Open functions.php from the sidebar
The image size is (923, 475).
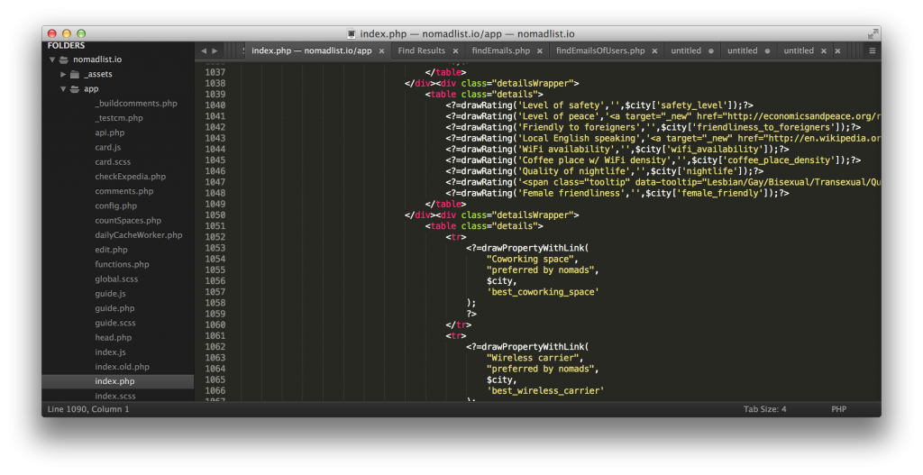[122, 265]
